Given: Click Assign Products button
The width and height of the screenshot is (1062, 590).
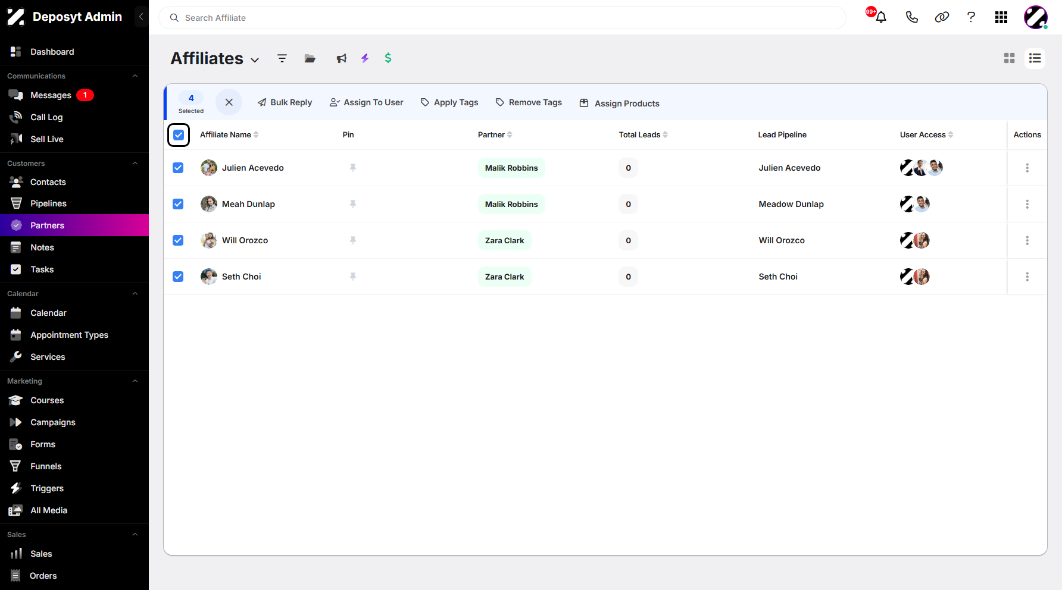Looking at the screenshot, I should [619, 103].
